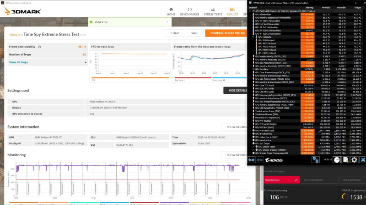Screen dimensions: 366x205
Task: Click the thermometer icon of GPU hőmérséklet
Action: pyautogui.click(x=253, y=15)
